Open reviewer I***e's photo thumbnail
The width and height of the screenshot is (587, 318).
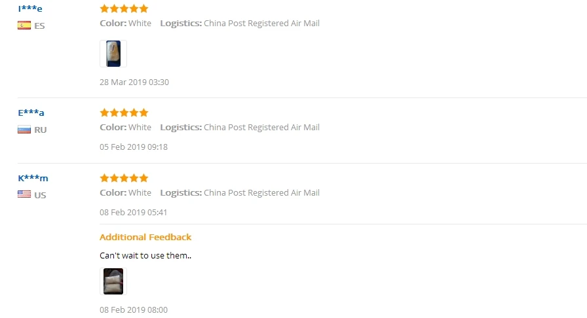[x=113, y=54]
